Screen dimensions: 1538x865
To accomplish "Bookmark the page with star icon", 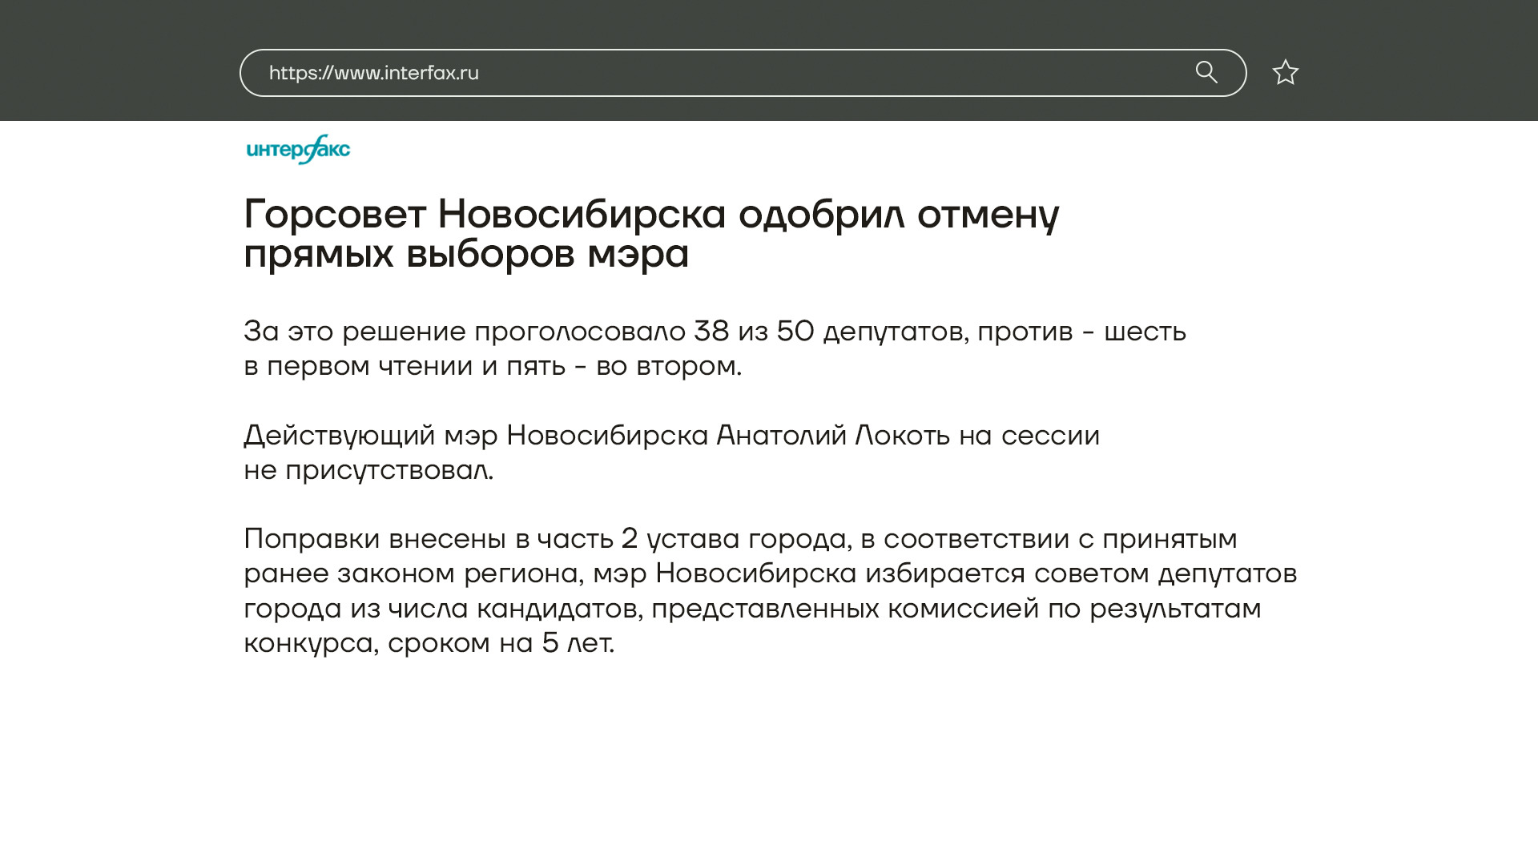I will click(x=1285, y=73).
